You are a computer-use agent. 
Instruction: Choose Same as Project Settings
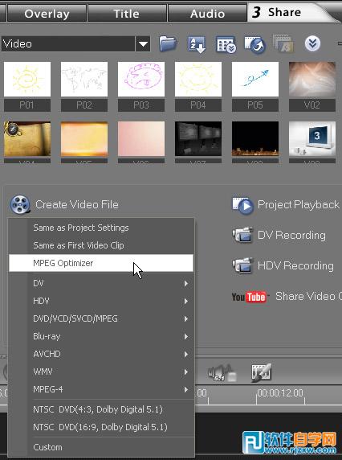point(101,228)
